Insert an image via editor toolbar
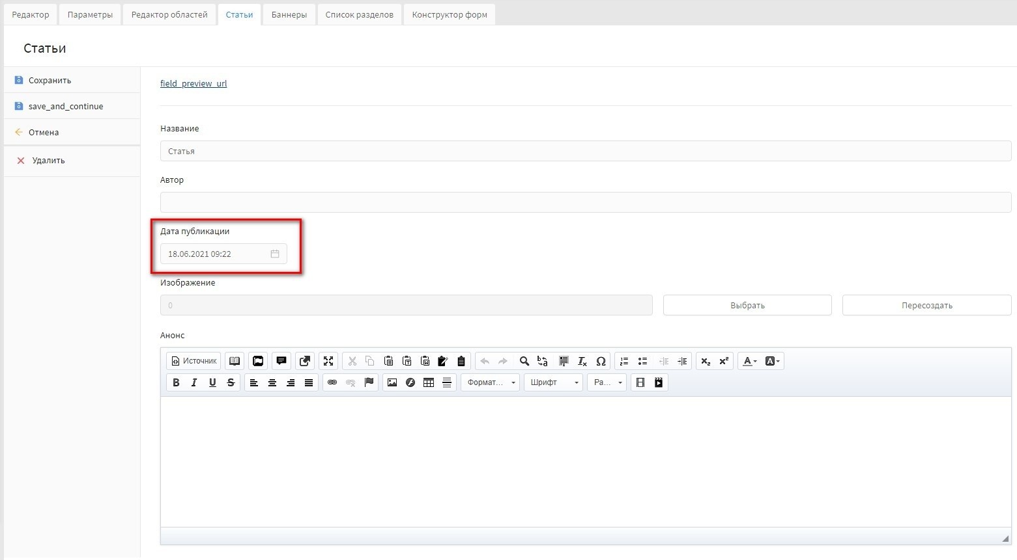Image resolution: width=1017 pixels, height=560 pixels. tap(392, 382)
